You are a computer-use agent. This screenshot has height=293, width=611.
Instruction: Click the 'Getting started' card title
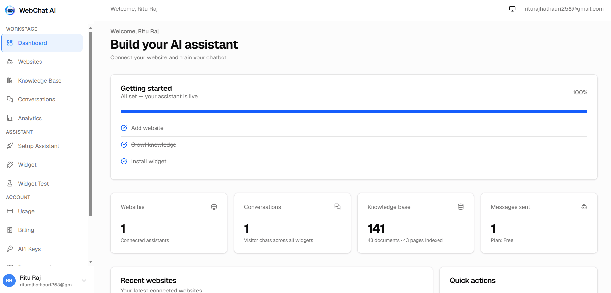tap(146, 88)
